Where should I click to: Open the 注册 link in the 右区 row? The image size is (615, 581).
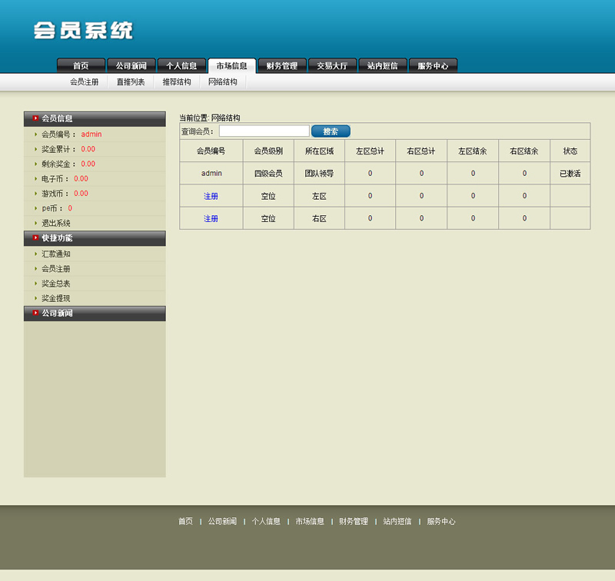tap(211, 218)
